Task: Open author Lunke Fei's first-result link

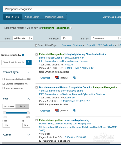Action: coord(44,58)
